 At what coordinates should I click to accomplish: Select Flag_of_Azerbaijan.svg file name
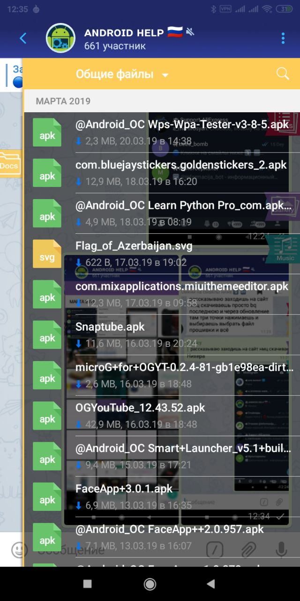[134, 246]
